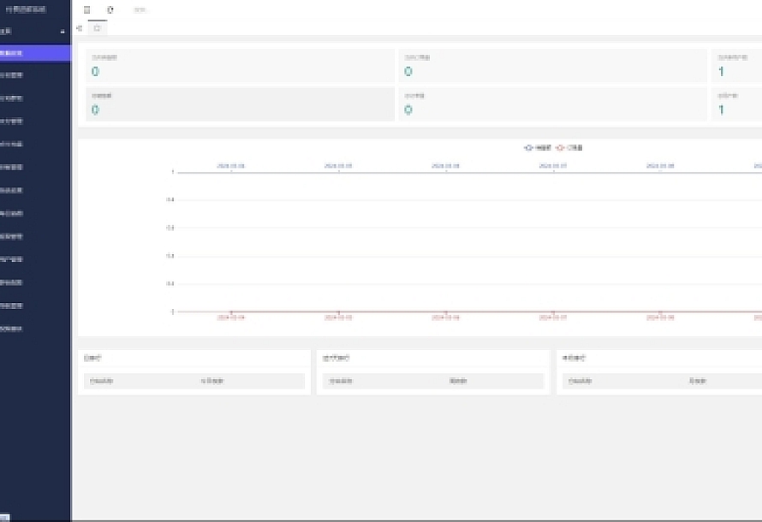Open the last item in the sidebar menu
Viewport: 762px width, 522px height.
pyautogui.click(x=34, y=329)
